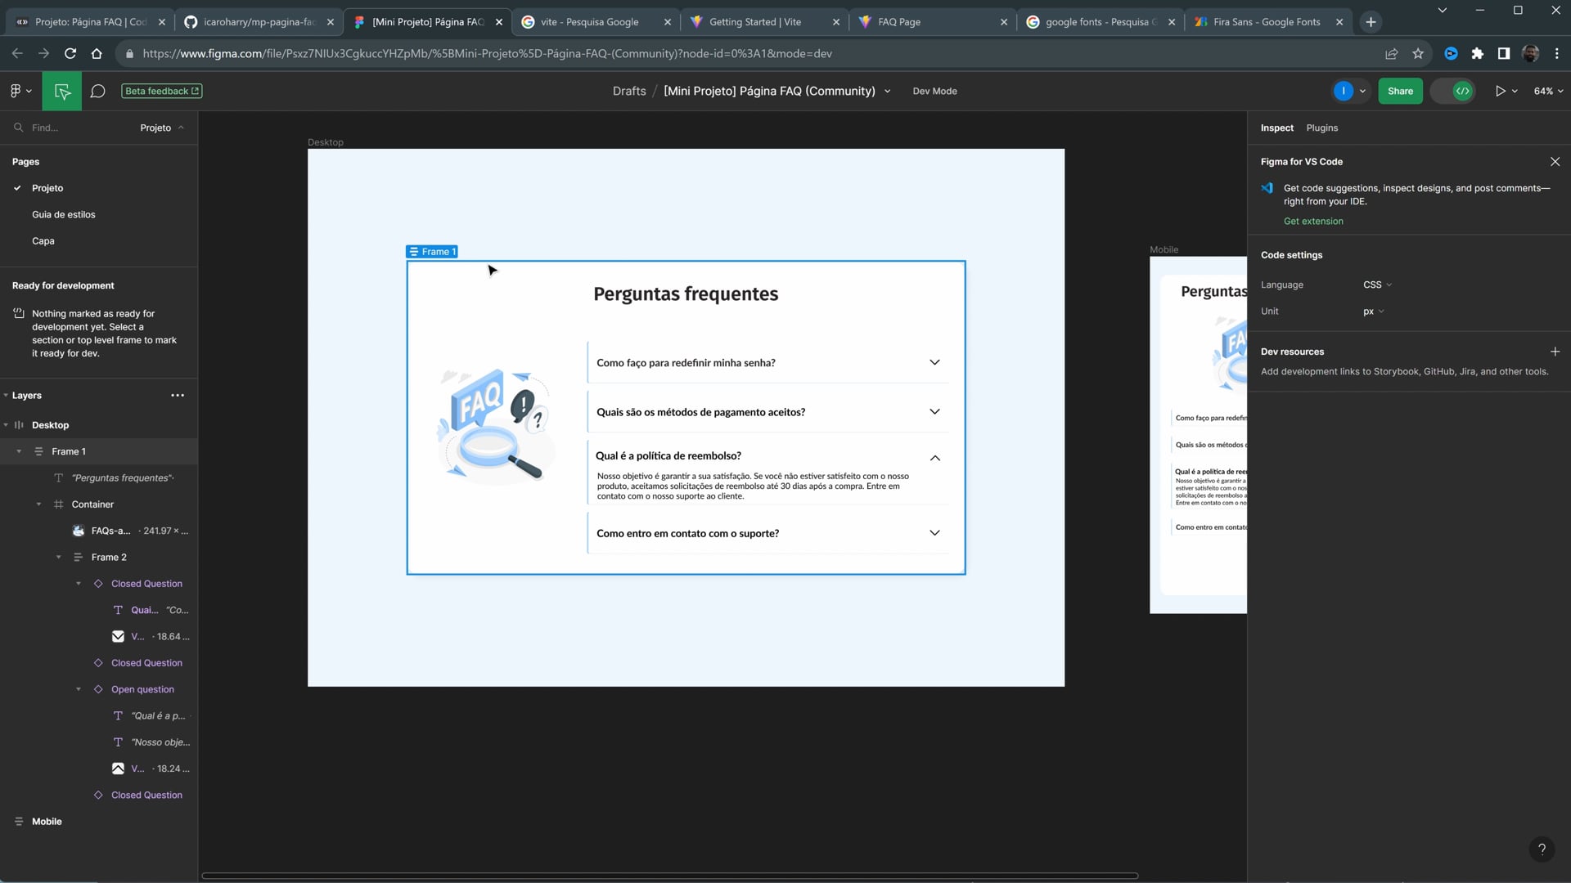The image size is (1571, 883).
Task: Add a dev resource with plus icon
Action: 1555,352
